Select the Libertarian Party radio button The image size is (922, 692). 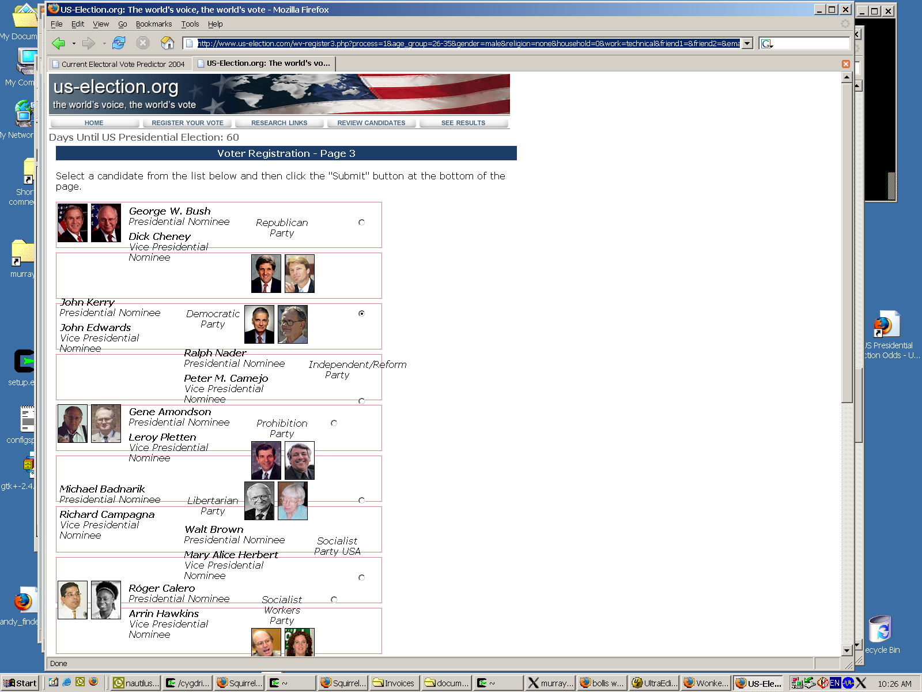point(361,500)
